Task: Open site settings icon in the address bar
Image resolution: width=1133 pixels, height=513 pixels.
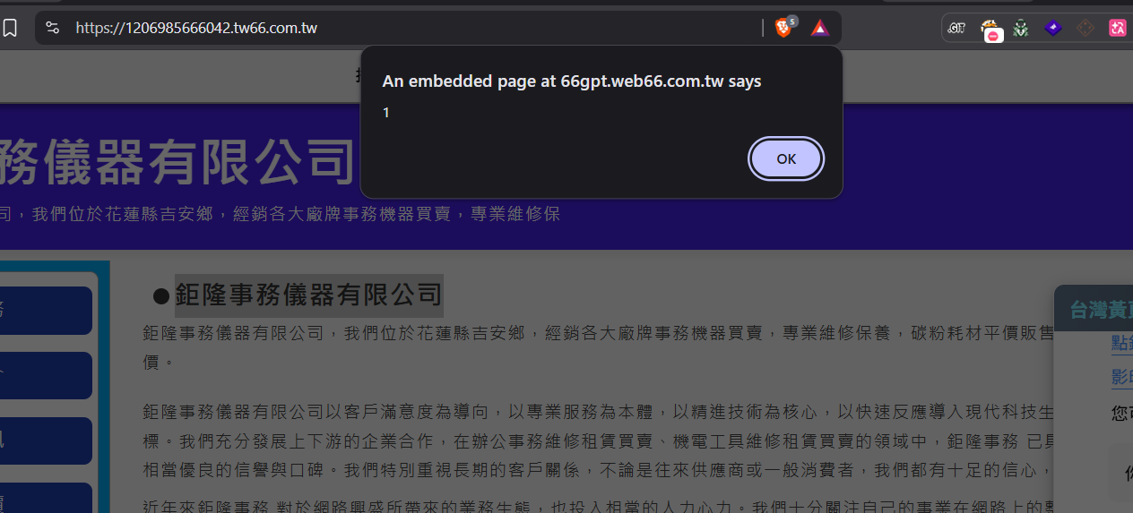Action: [53, 28]
